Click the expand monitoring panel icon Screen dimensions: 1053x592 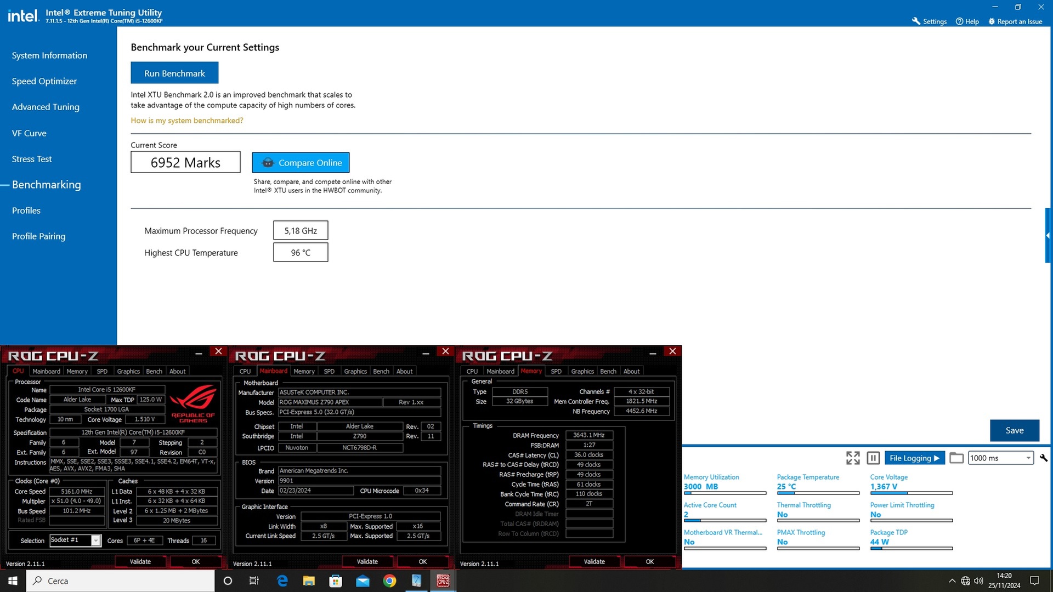(853, 458)
